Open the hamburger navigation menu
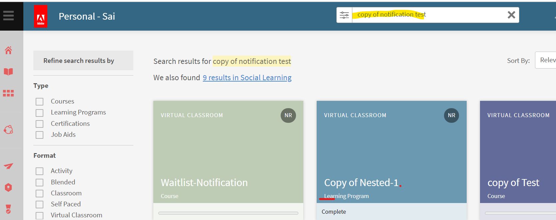 (8, 15)
